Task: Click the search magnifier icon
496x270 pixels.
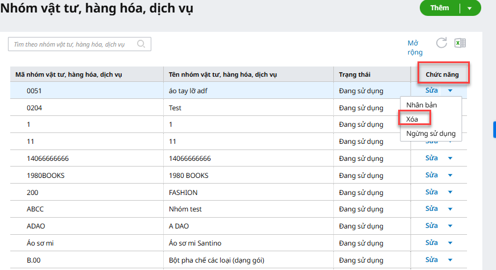Action: tap(141, 44)
